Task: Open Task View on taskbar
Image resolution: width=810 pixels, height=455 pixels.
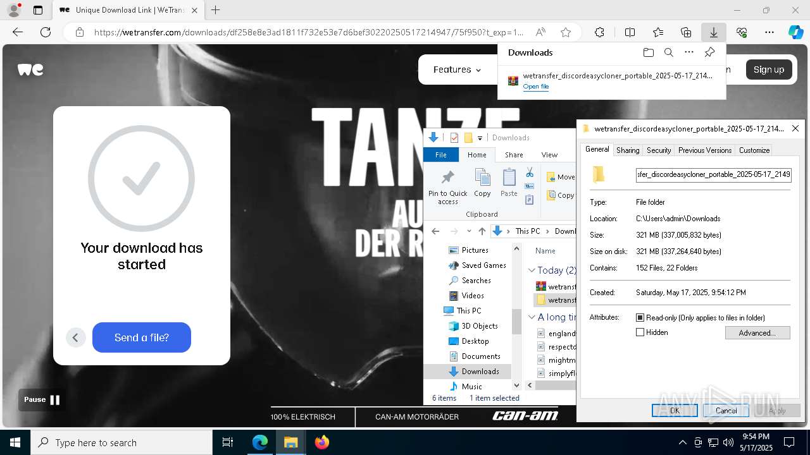Action: pos(228,442)
